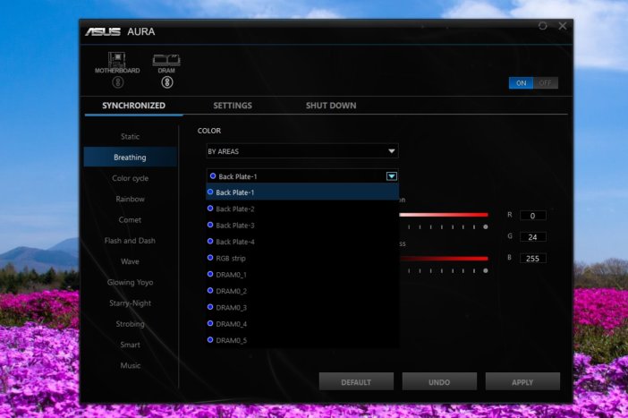This screenshot has height=418, width=628.
Task: Select Back Plate-2 in the list
Action: pos(302,209)
